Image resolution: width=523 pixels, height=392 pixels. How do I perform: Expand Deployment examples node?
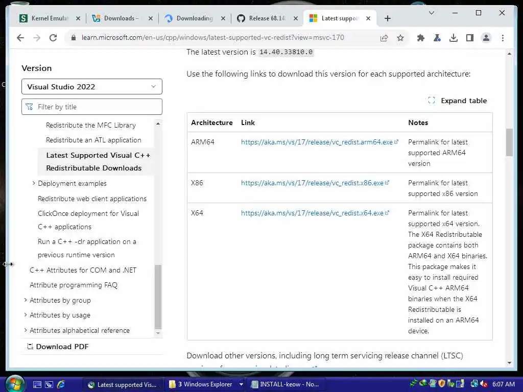(33, 183)
